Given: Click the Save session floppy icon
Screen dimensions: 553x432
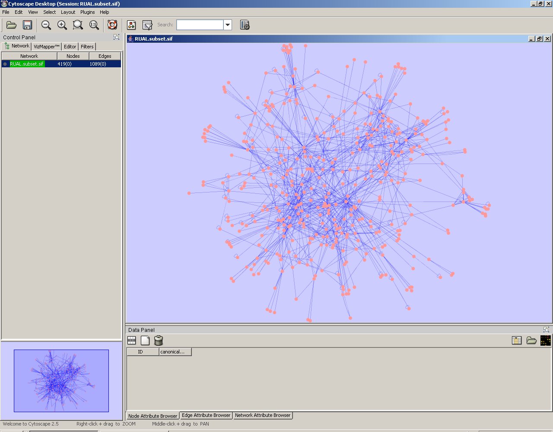Looking at the screenshot, I should (x=27, y=25).
